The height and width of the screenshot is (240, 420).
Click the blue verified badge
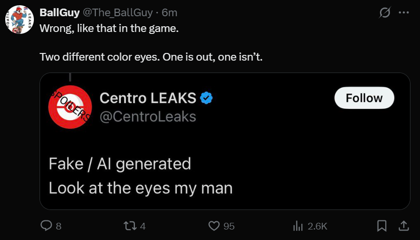coord(206,98)
